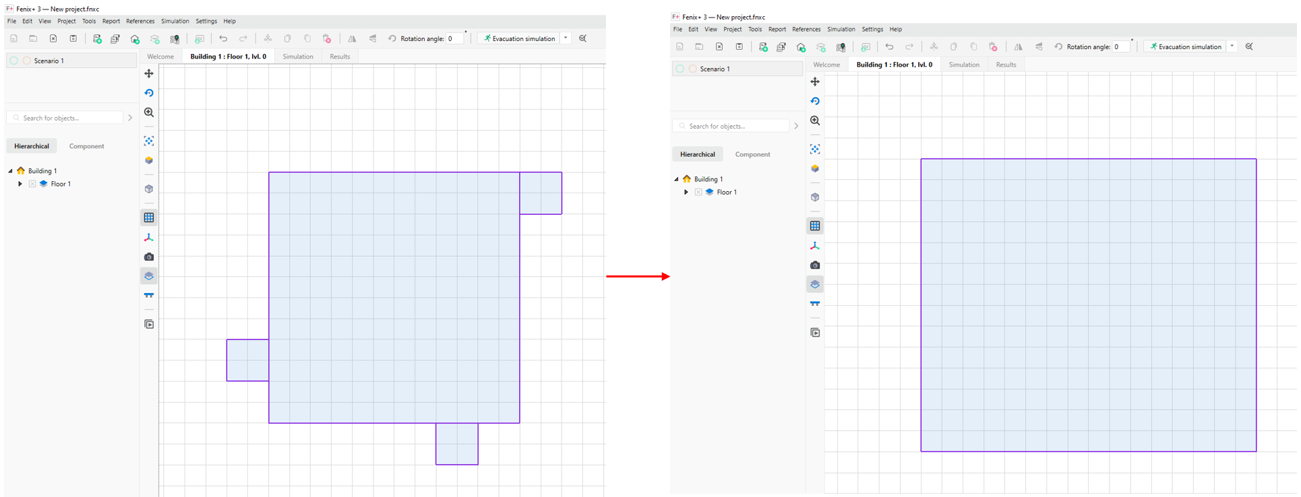Click the camera icon in left window

[149, 257]
